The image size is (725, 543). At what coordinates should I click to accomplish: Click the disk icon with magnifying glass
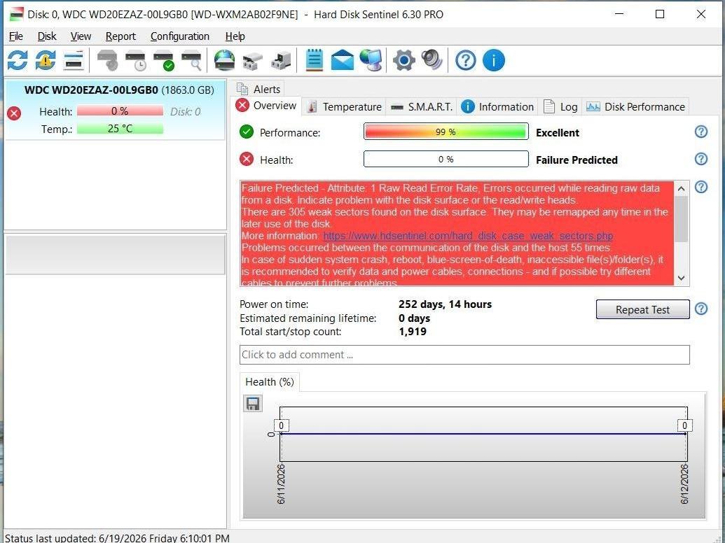[191, 60]
